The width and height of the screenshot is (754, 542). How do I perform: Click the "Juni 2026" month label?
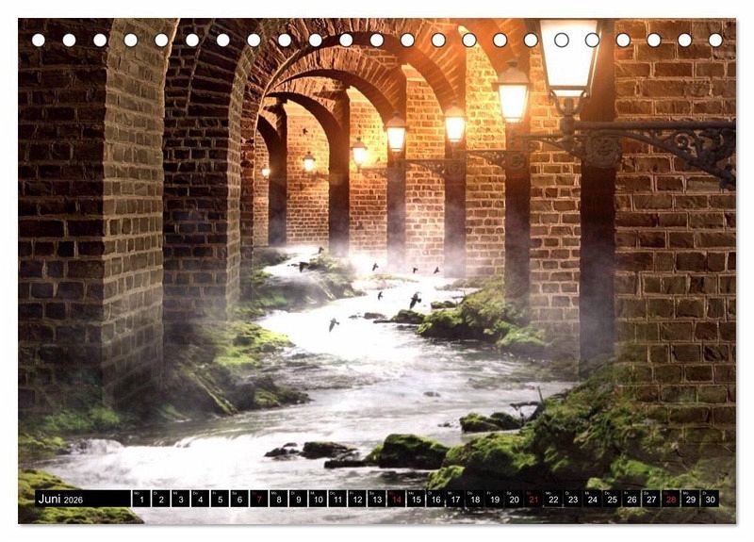[60, 499]
